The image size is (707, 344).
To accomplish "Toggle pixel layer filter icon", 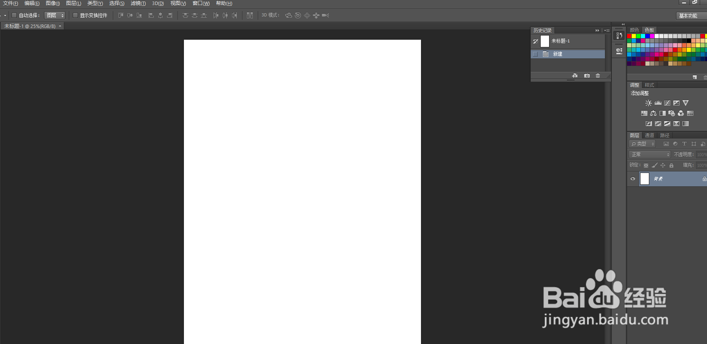I will point(666,144).
